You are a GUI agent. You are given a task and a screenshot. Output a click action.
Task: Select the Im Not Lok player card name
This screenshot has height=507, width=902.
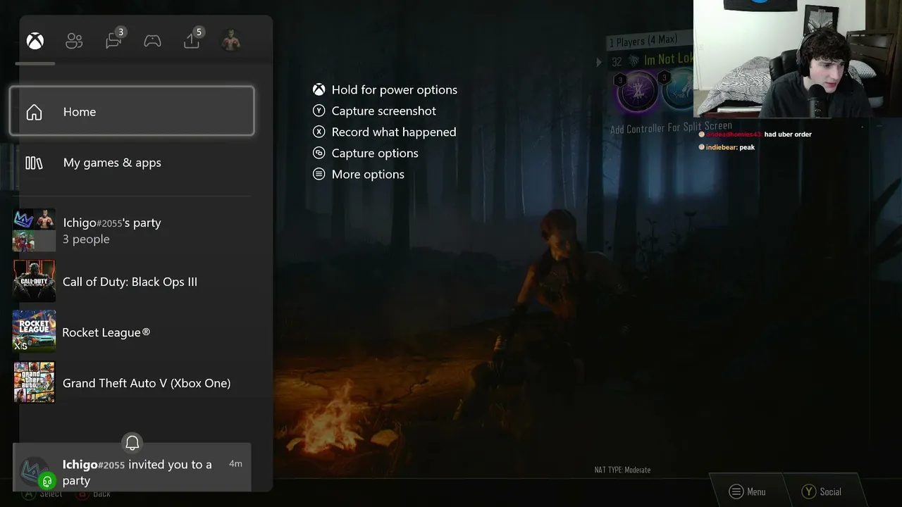click(669, 61)
